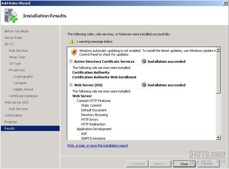Image resolution: width=229 pixels, height=169 pixels.
Task: Collapse the Active Directory Certificate Services section
Action: pyautogui.click(x=71, y=61)
